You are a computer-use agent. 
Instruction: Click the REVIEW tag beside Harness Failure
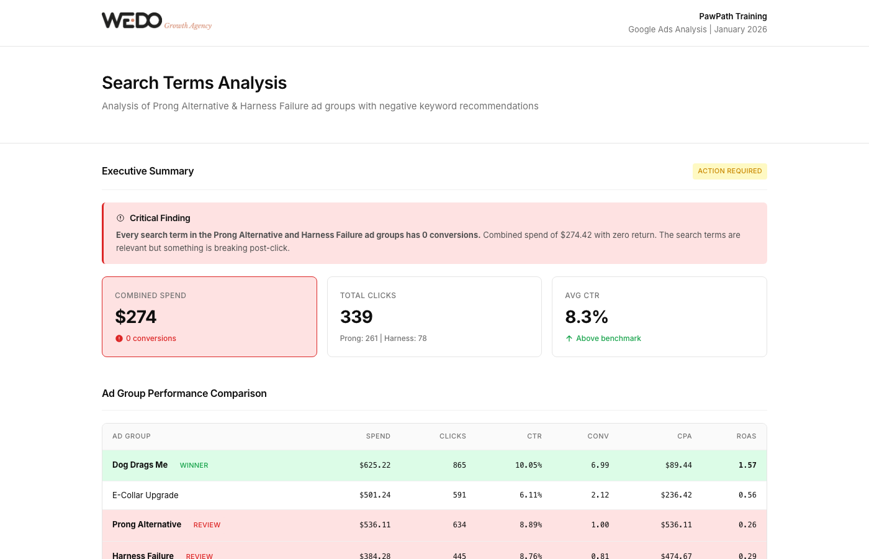(199, 556)
